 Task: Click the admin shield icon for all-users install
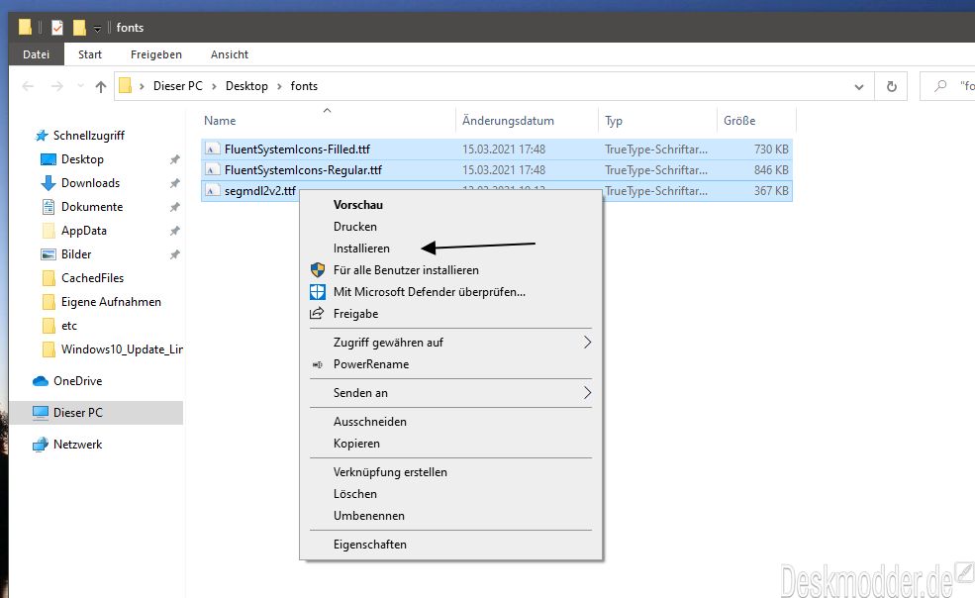point(317,270)
